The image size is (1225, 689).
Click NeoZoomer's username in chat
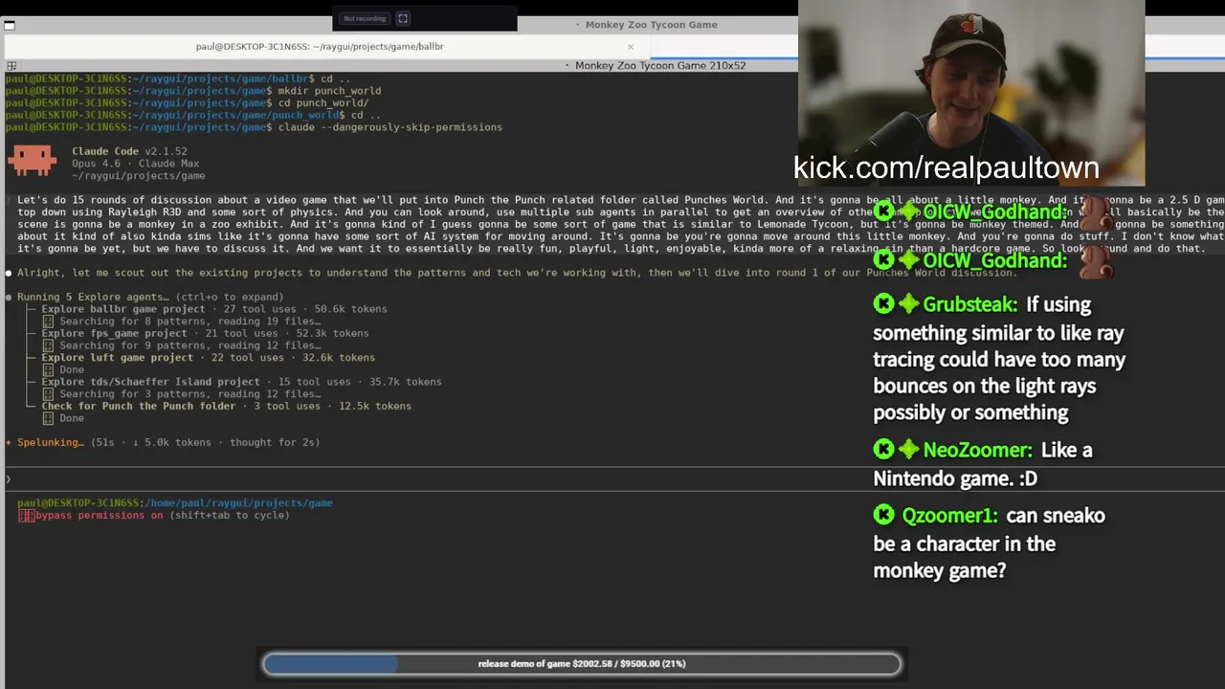coord(977,450)
